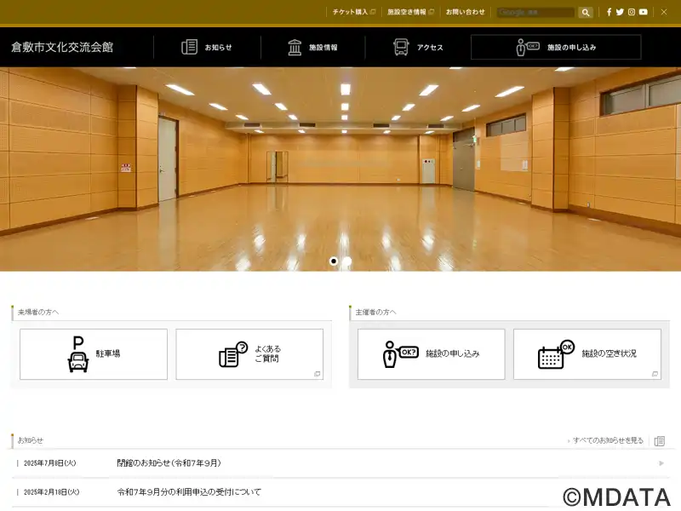Click the FAQ document question icon
This screenshot has width=681, height=511.
point(232,354)
